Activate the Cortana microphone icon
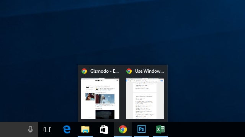 pos(31,129)
